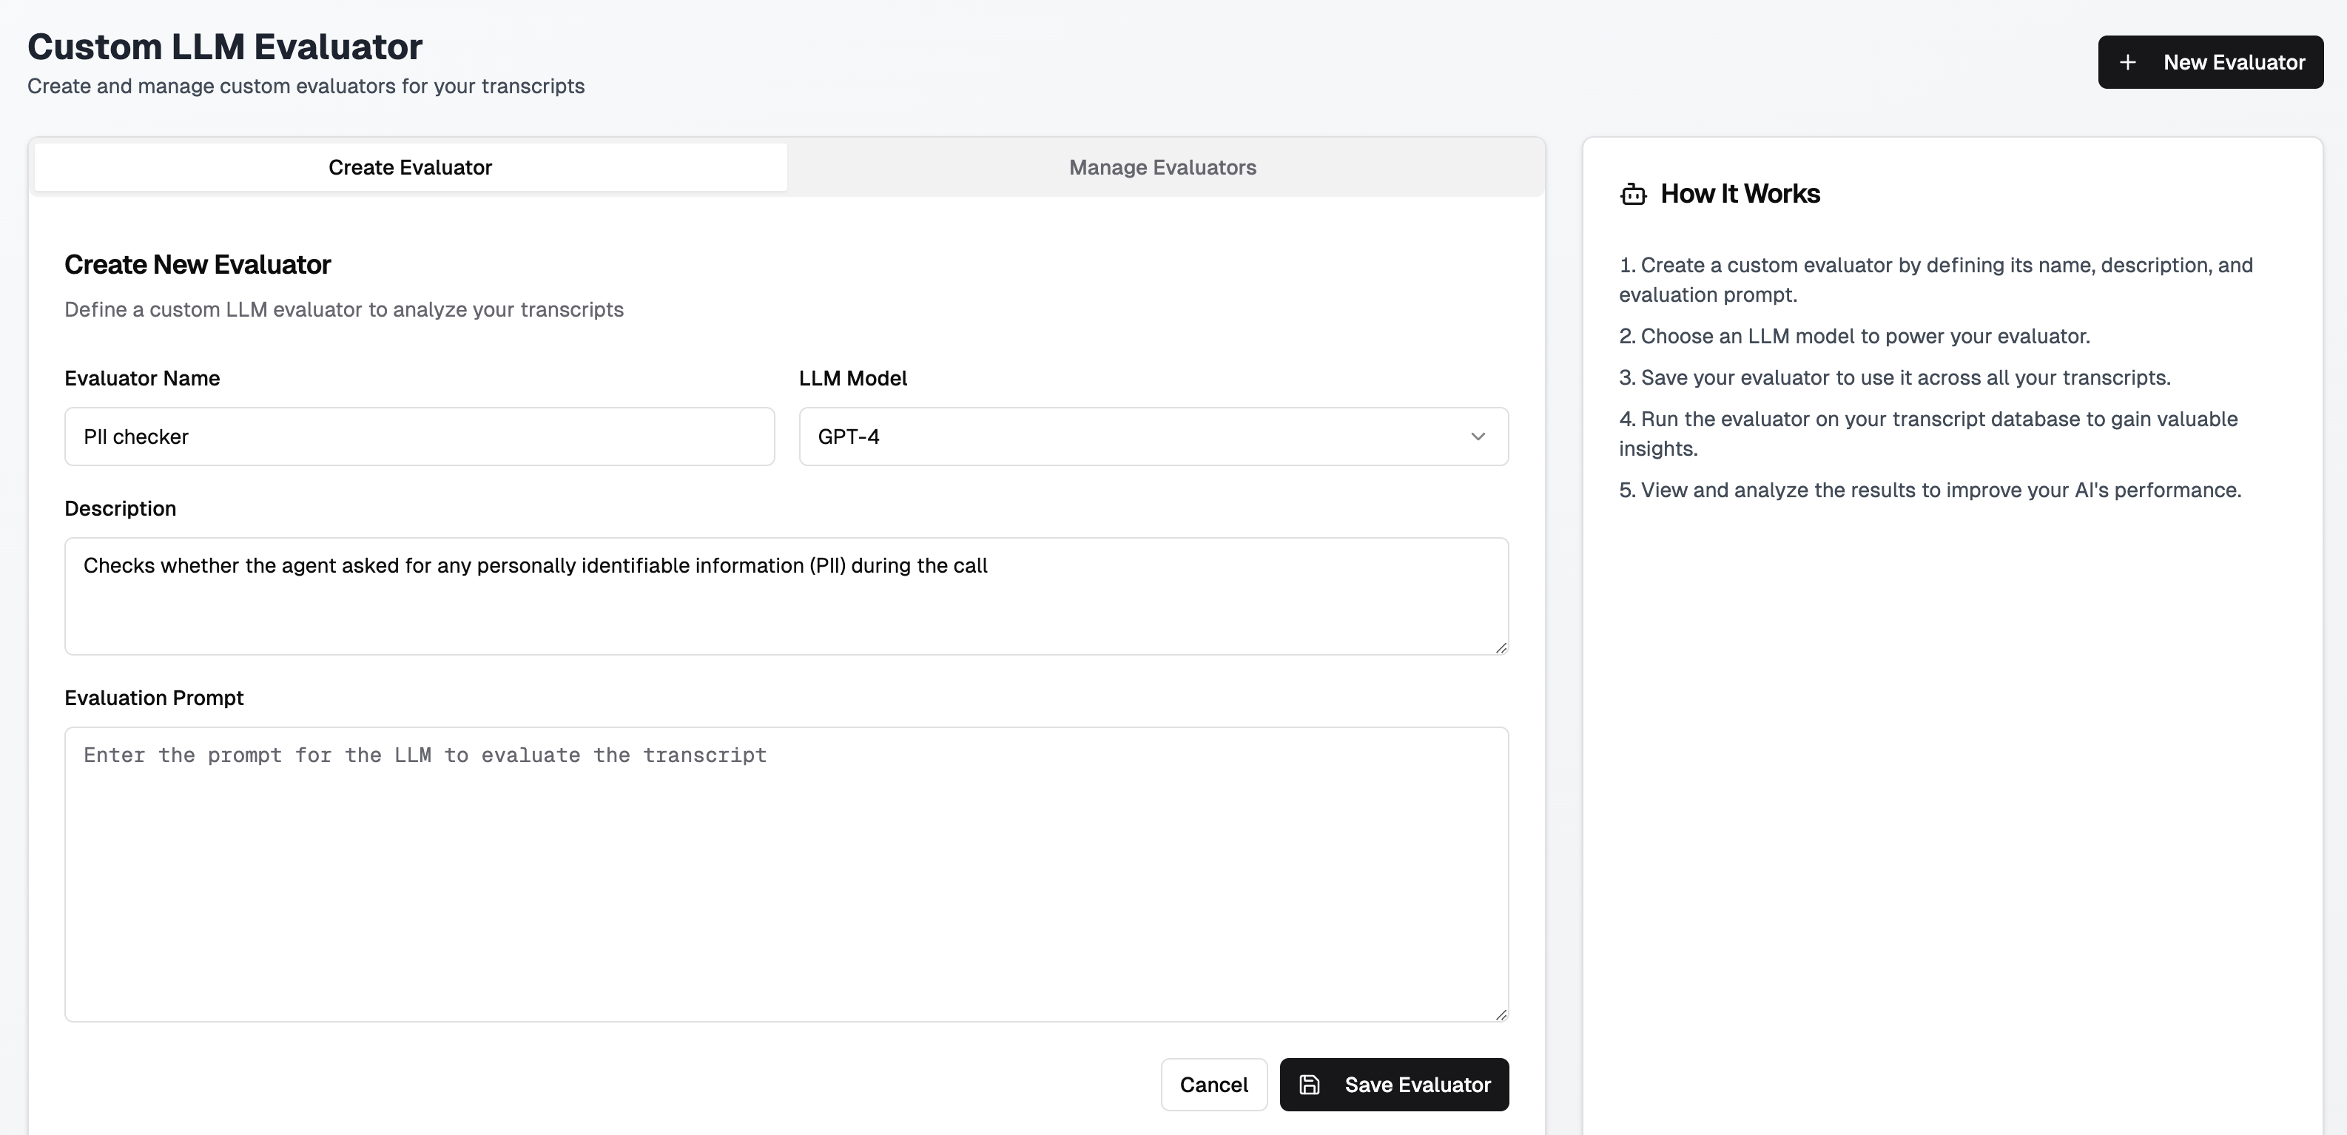Click the plus icon in New Evaluator button
This screenshot has height=1135, width=2347.
tap(2127, 62)
